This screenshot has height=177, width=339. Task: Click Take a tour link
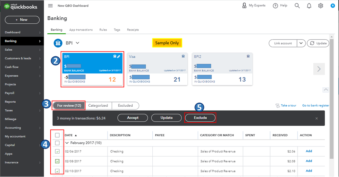click(288, 105)
